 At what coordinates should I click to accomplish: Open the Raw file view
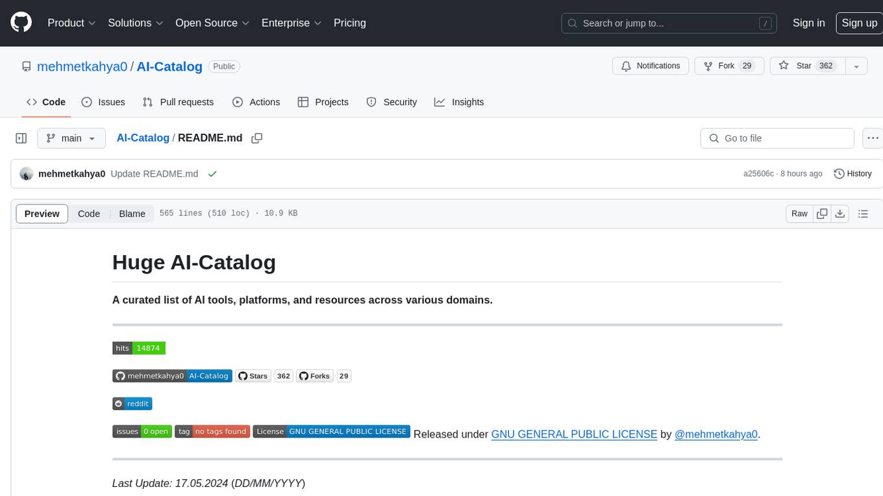point(799,214)
